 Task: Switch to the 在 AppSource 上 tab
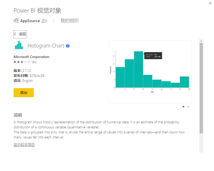30,21
